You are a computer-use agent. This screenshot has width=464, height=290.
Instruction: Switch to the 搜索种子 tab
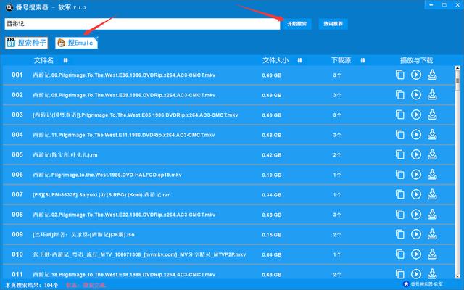pos(27,43)
